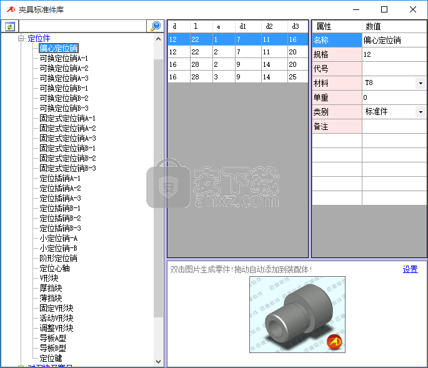Click the tree scrollbar down arrow
The height and width of the screenshot is (368, 428).
tap(158, 362)
